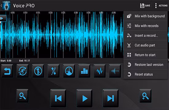The height and width of the screenshot is (110, 169).
Task: Zoom out the waveform with minus magnifier
Action: (22, 96)
